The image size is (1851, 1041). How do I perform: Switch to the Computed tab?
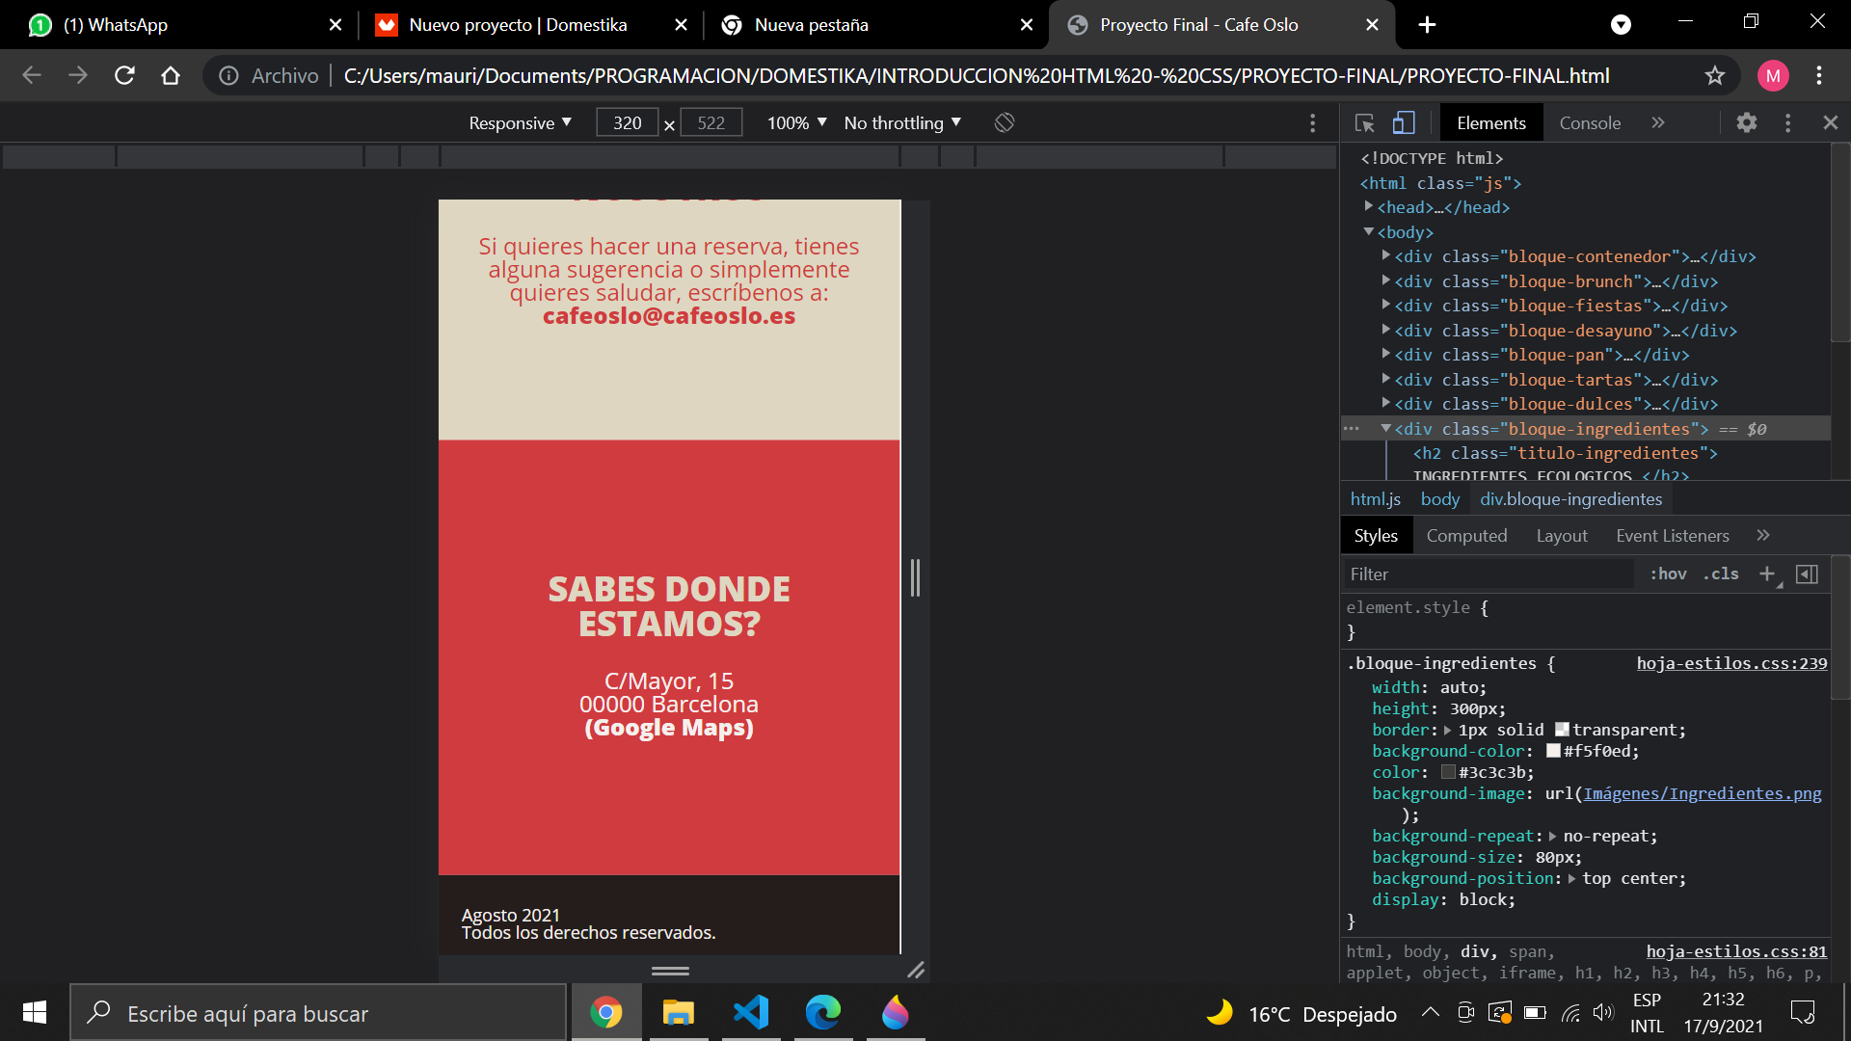click(1466, 535)
